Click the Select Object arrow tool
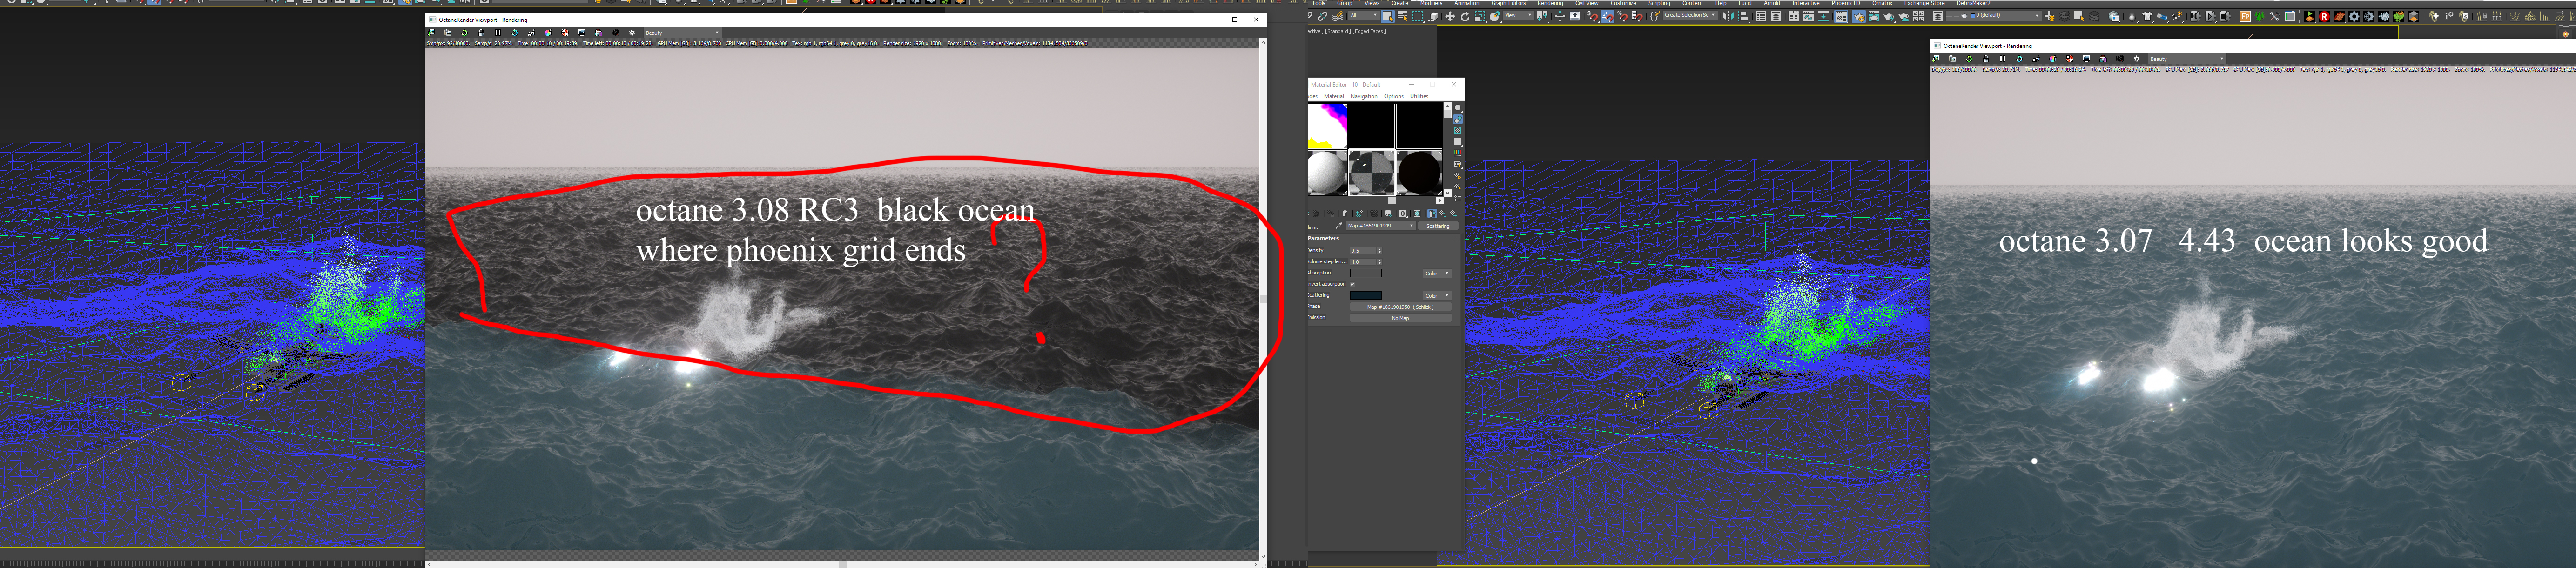The height and width of the screenshot is (568, 2576). click(1388, 16)
